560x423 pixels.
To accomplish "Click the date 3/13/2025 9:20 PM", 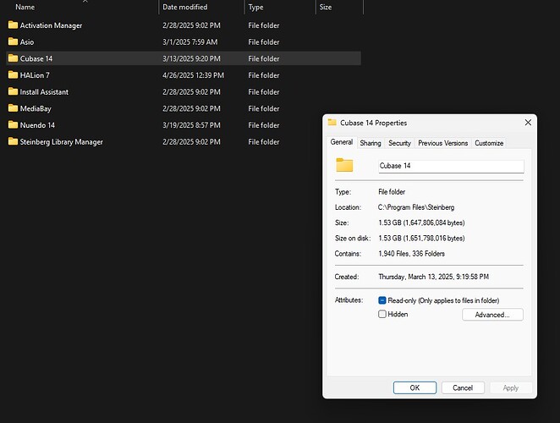I will (191, 58).
